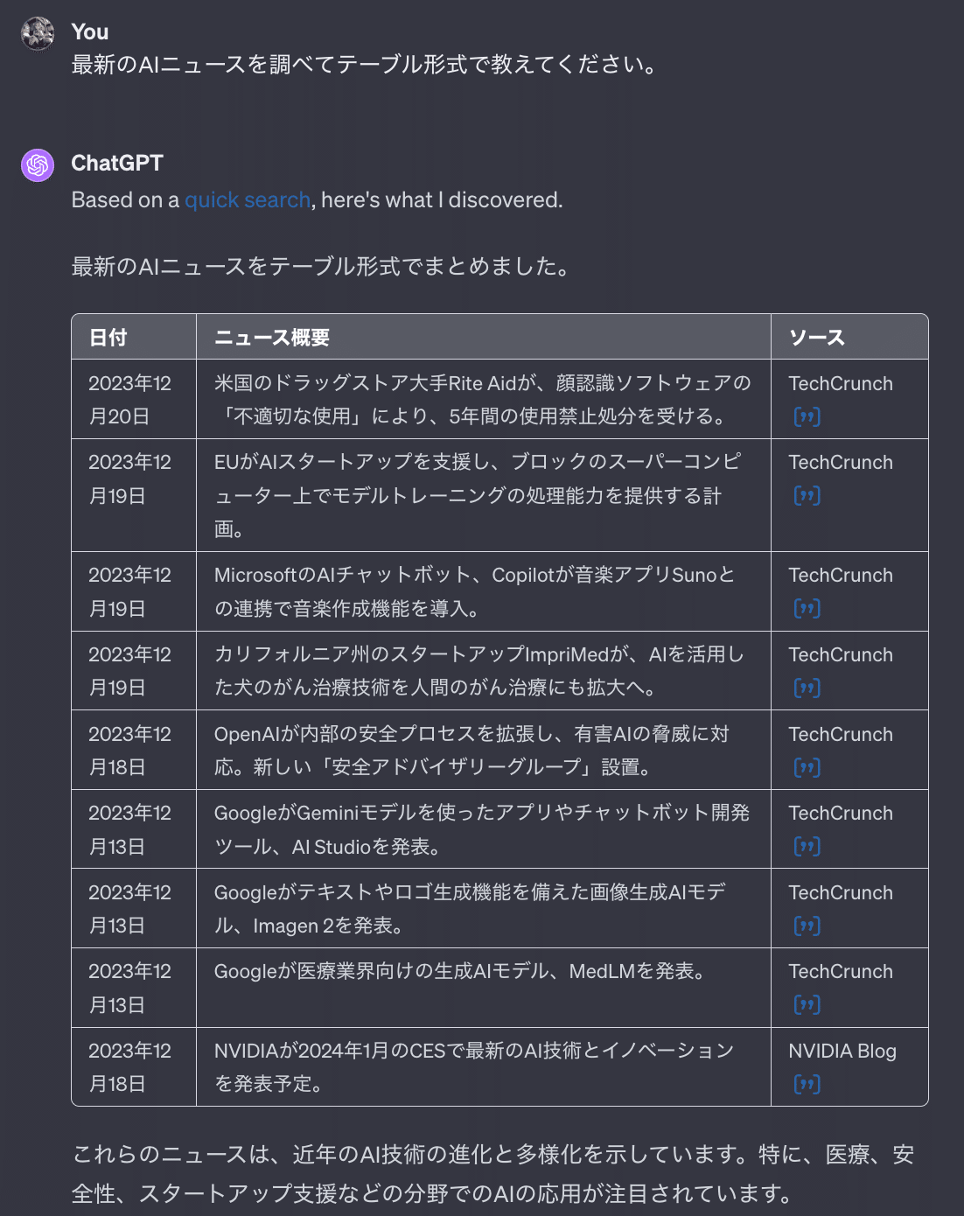964x1216 pixels.
Task: Click citation icon under NVIDIA Blog source
Action: pyautogui.click(x=807, y=1084)
